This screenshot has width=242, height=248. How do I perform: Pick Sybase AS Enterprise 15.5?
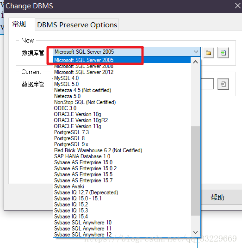pos(122,174)
